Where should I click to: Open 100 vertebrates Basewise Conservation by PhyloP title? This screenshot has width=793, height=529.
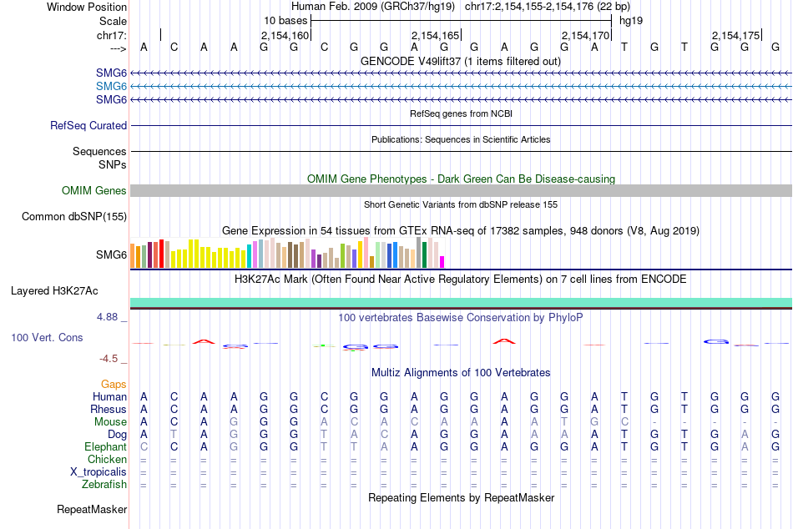460,318
